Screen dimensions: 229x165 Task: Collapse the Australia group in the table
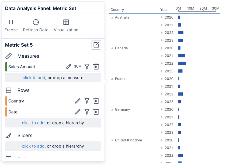pos(112,17)
